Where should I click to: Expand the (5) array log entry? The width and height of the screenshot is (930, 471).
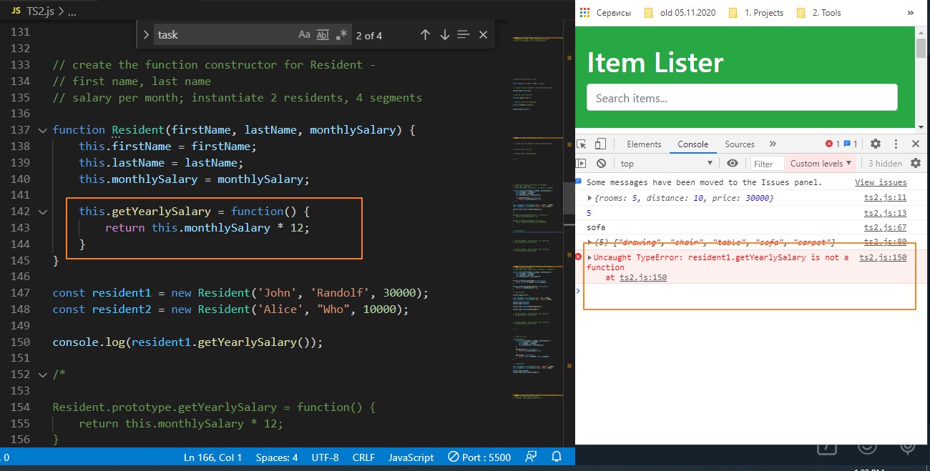pyautogui.click(x=589, y=242)
